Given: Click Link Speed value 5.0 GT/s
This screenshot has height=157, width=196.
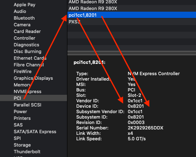Looking at the screenshot, I should point(136,139).
